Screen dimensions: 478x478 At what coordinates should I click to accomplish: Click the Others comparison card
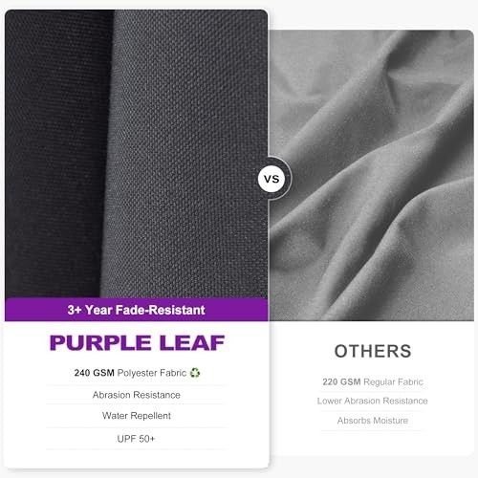(x=372, y=242)
